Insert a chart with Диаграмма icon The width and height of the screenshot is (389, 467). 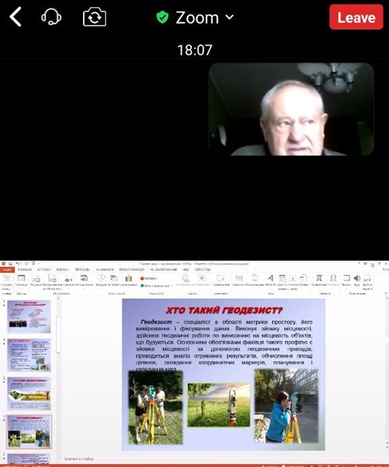point(128,280)
